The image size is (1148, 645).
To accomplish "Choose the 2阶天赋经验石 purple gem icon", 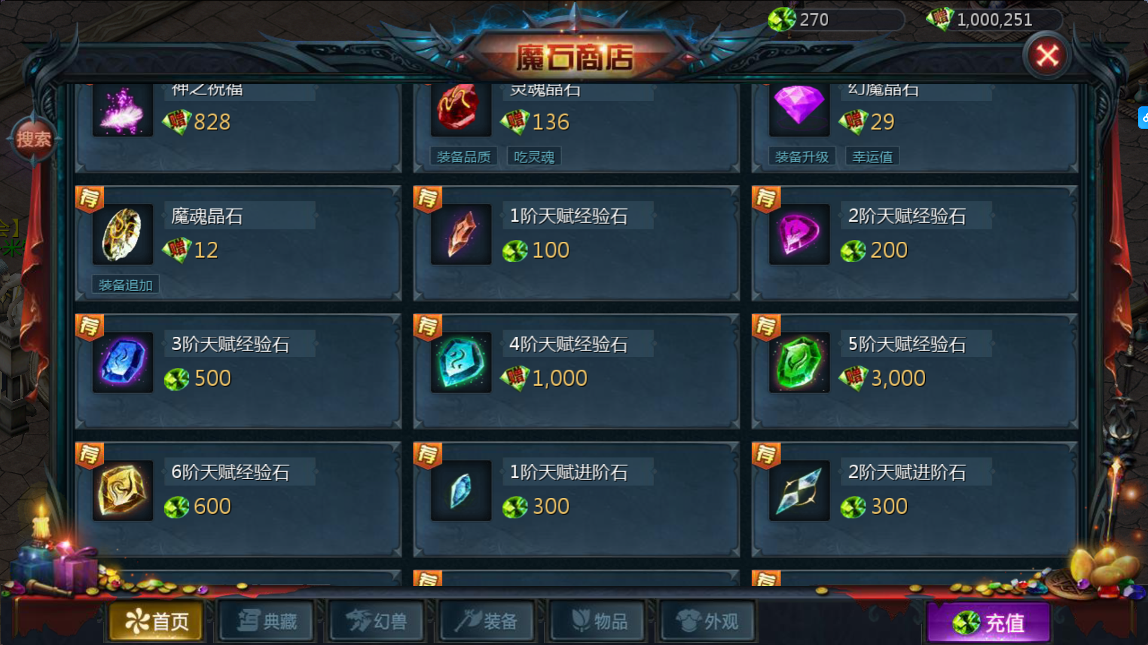I will click(799, 235).
